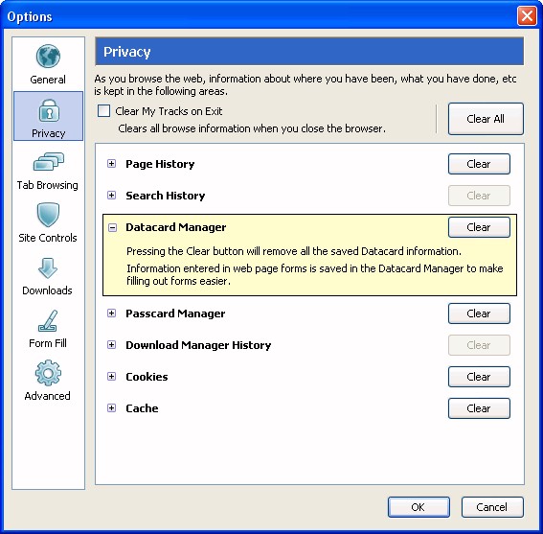Close the Options dialog window
The height and width of the screenshot is (534, 543).
point(527,16)
